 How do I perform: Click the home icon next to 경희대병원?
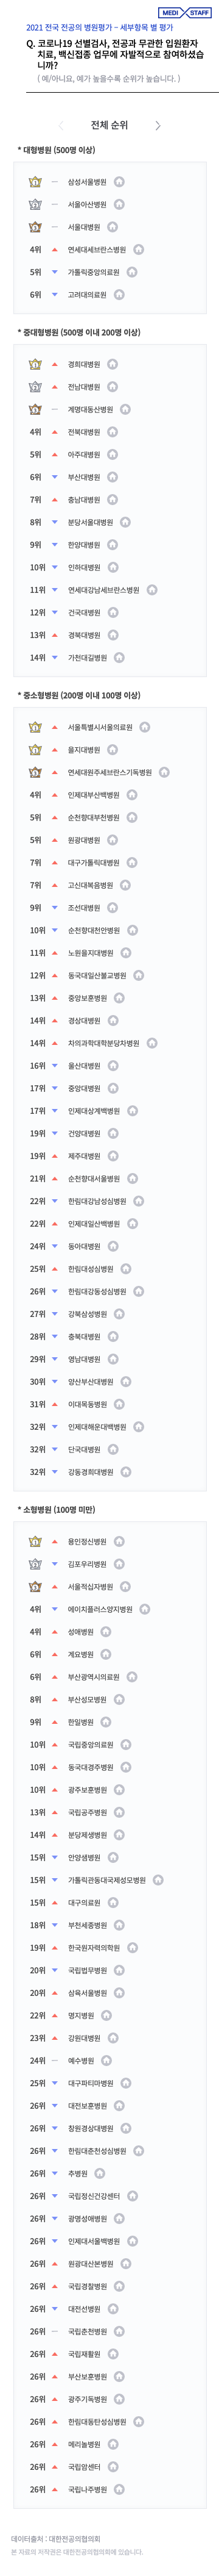click(113, 365)
